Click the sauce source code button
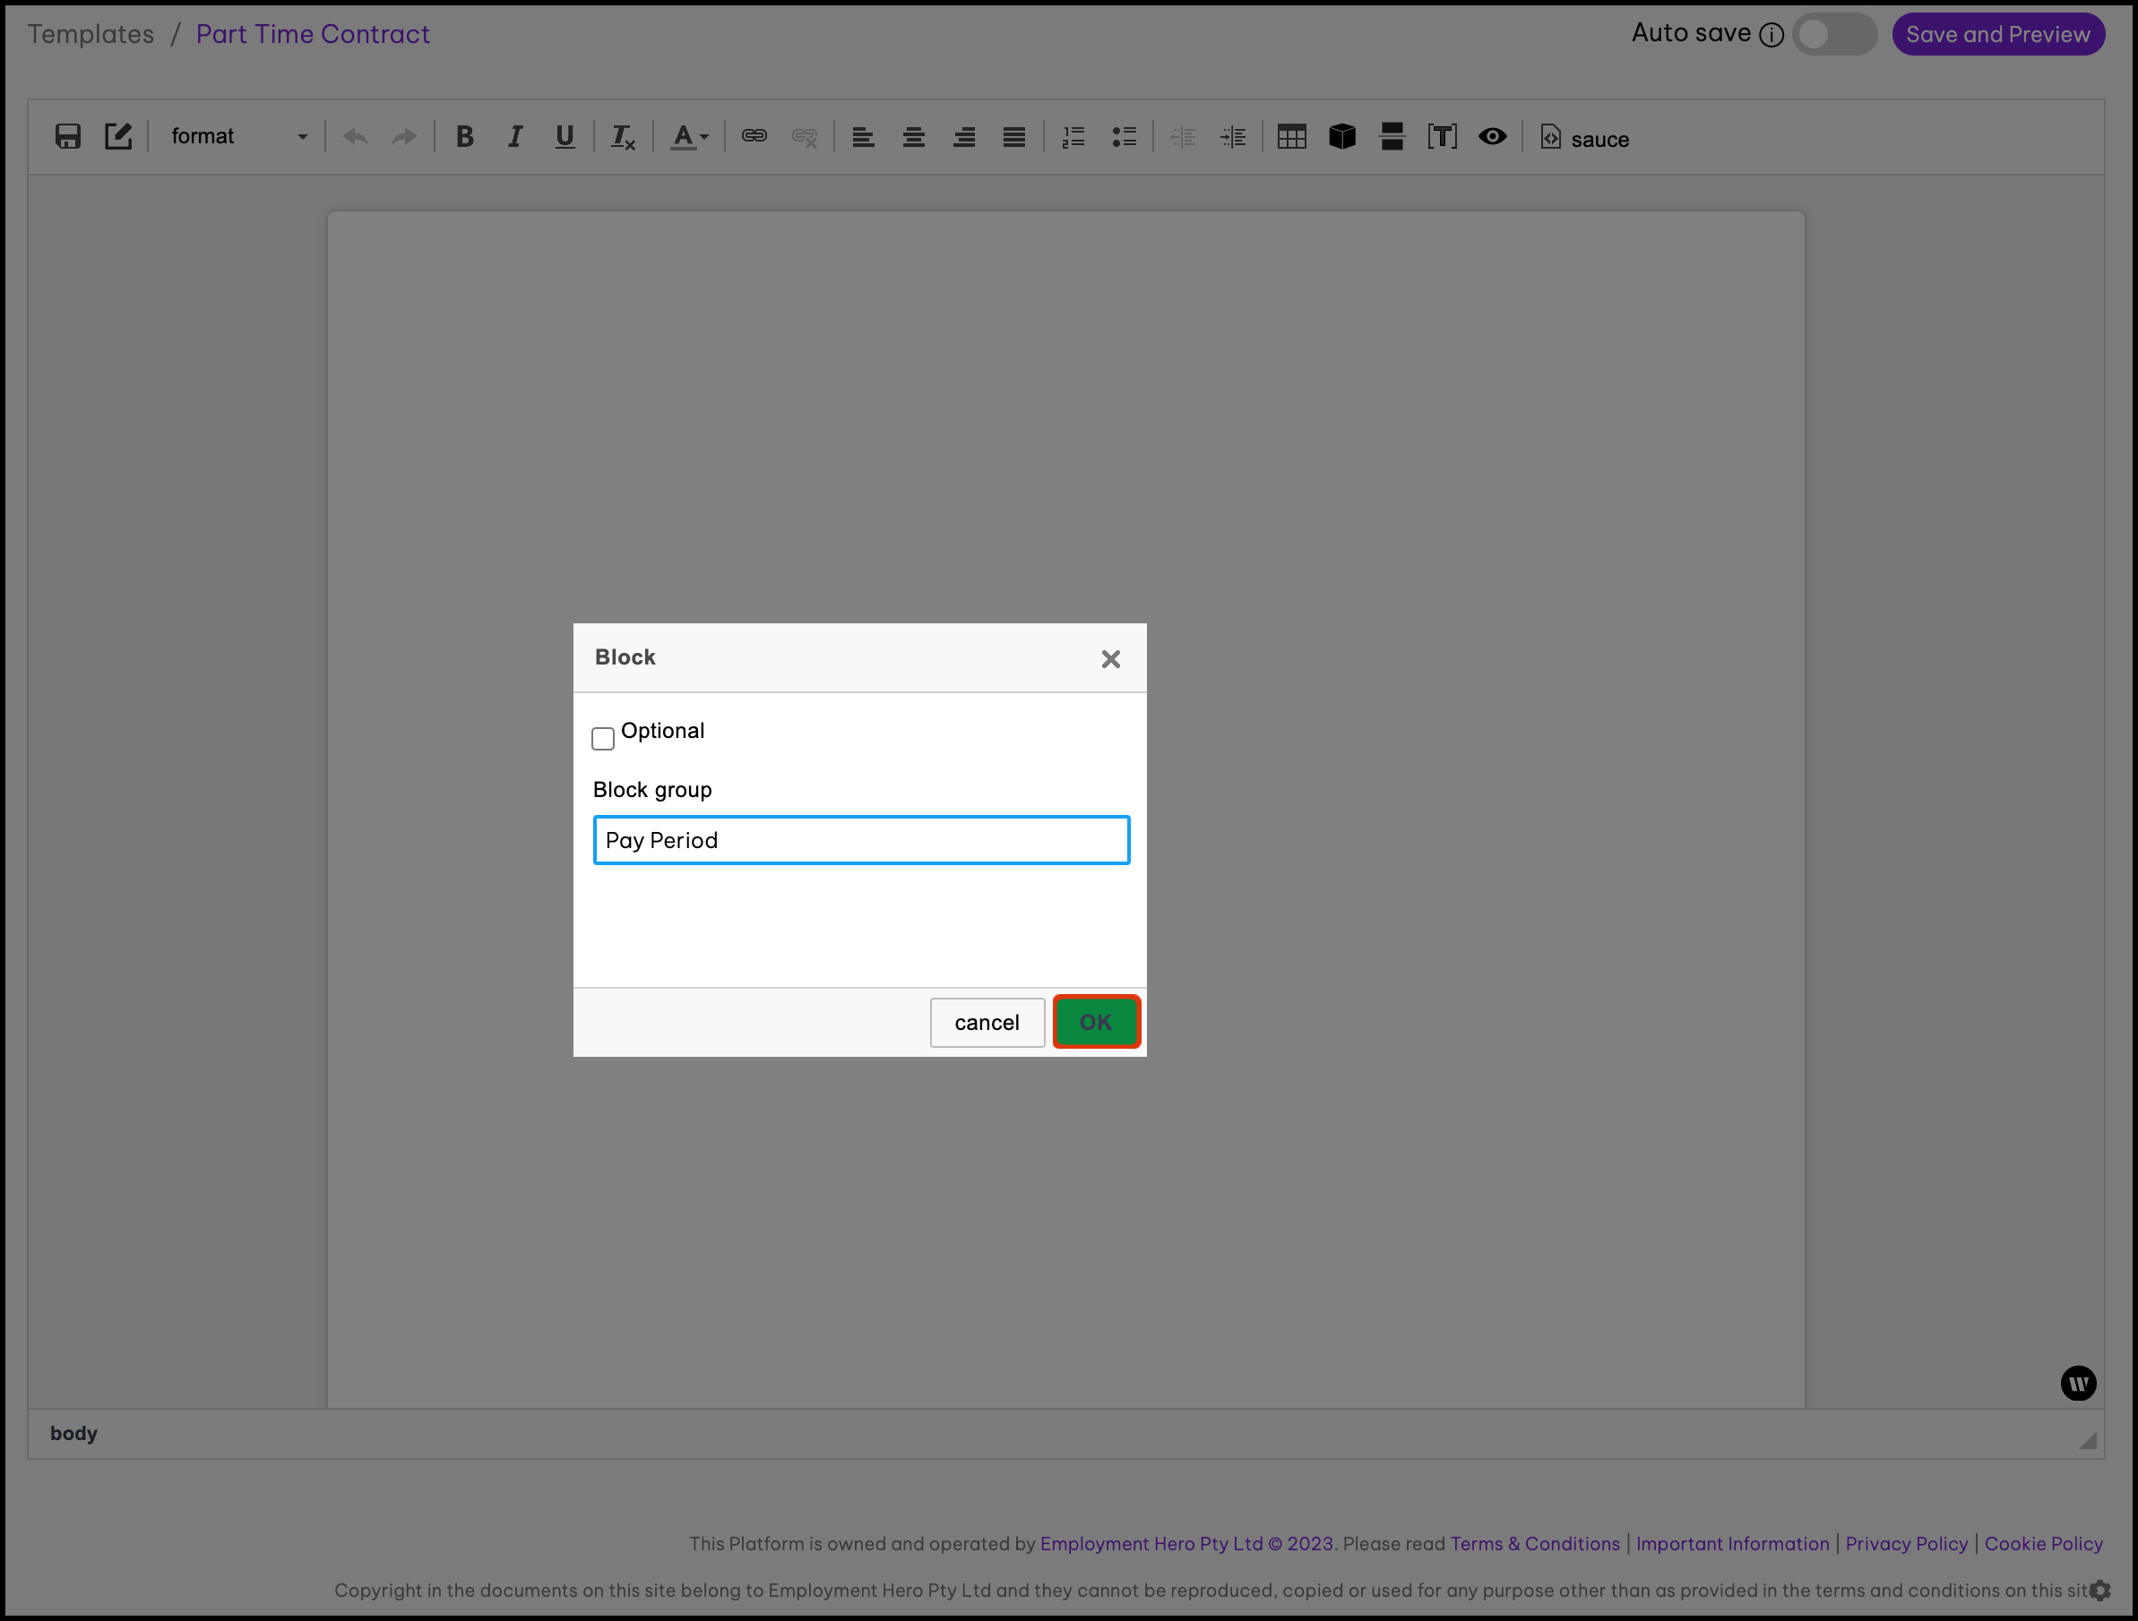 pyautogui.click(x=1585, y=138)
